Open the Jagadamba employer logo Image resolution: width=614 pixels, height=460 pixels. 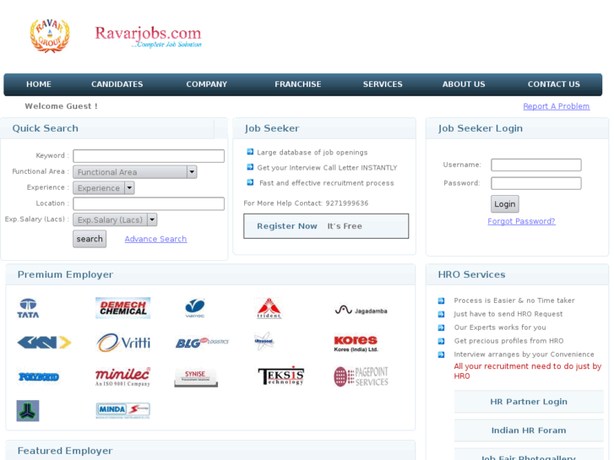(361, 311)
